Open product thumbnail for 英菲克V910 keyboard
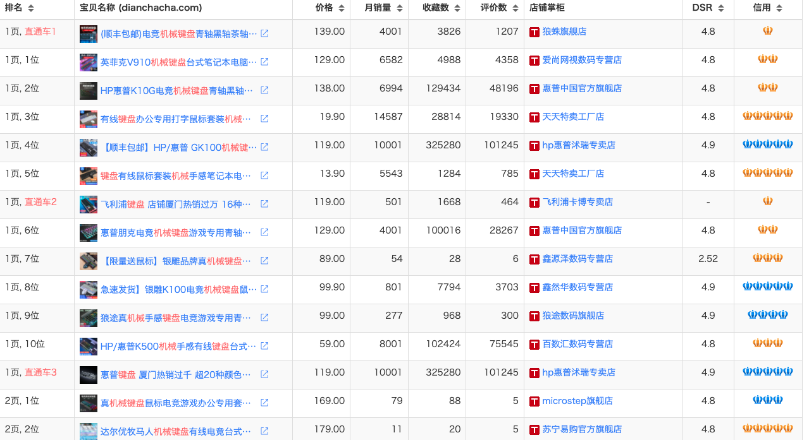 click(89, 62)
